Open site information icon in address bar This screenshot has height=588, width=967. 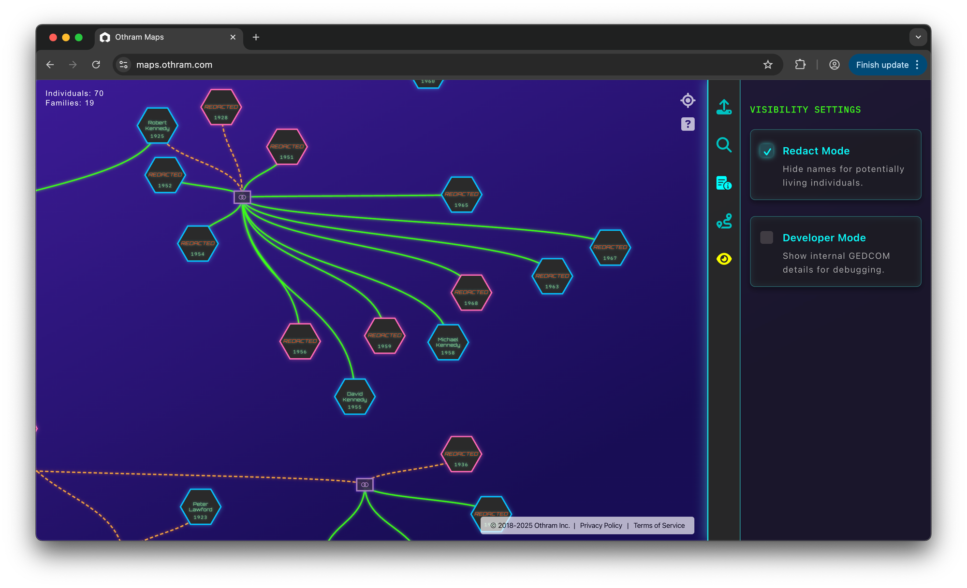point(124,65)
